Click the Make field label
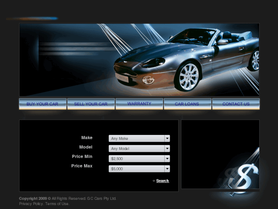This screenshot has width=278, height=209. (87, 138)
